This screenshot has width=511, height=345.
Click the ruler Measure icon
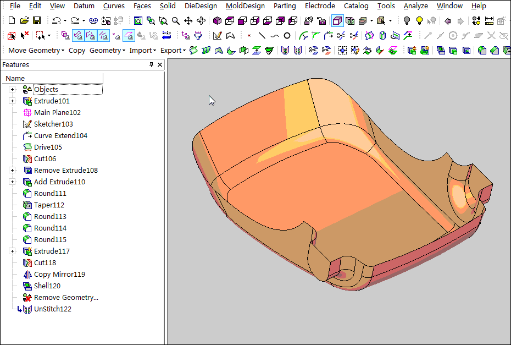tap(488, 21)
